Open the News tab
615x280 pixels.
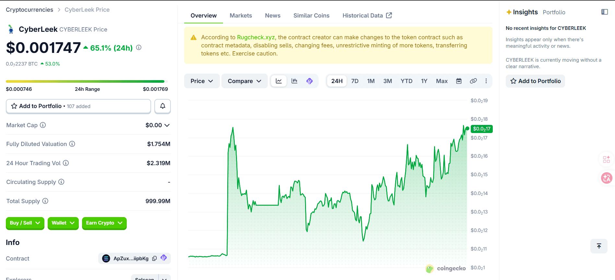pos(273,15)
